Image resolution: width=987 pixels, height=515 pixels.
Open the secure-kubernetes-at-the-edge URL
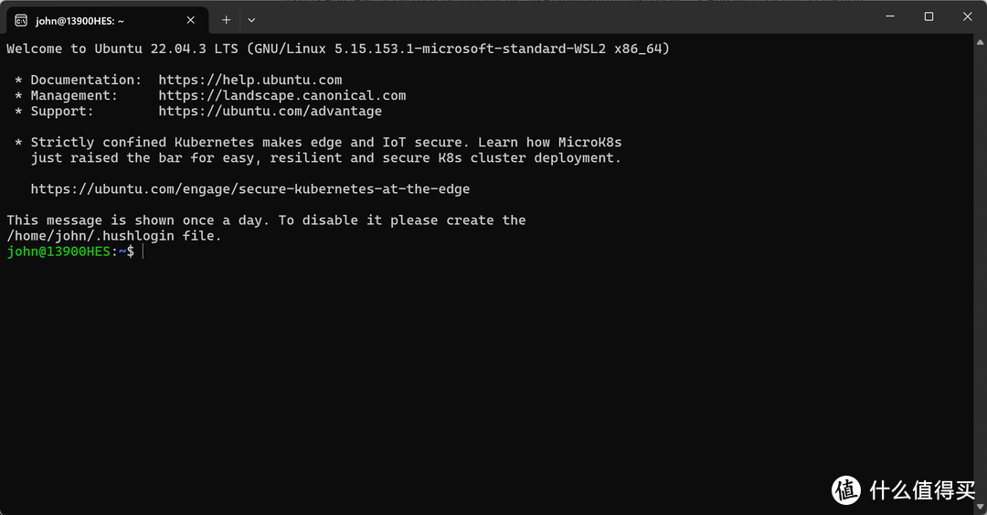pos(249,189)
